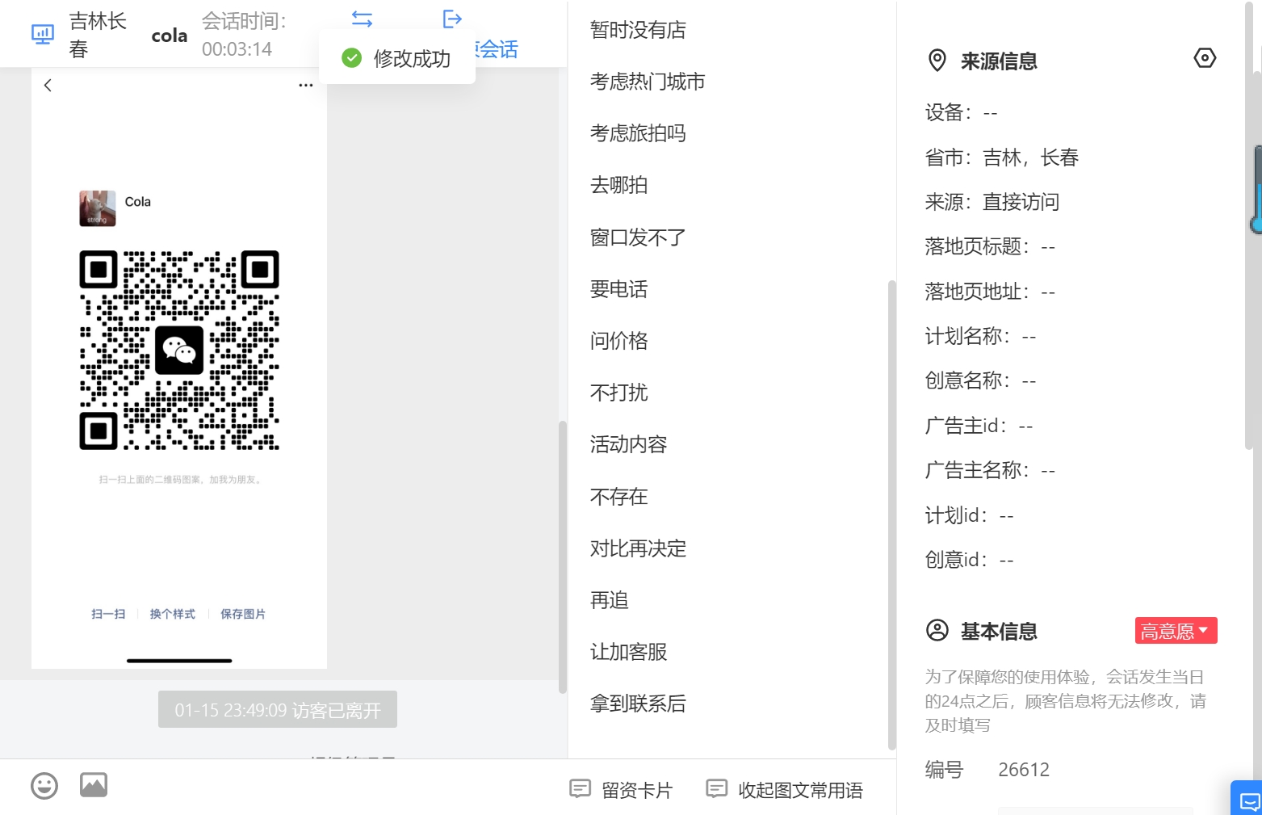Click the blue chat widget icon
Image resolution: width=1262 pixels, height=815 pixels.
pyautogui.click(x=1248, y=800)
